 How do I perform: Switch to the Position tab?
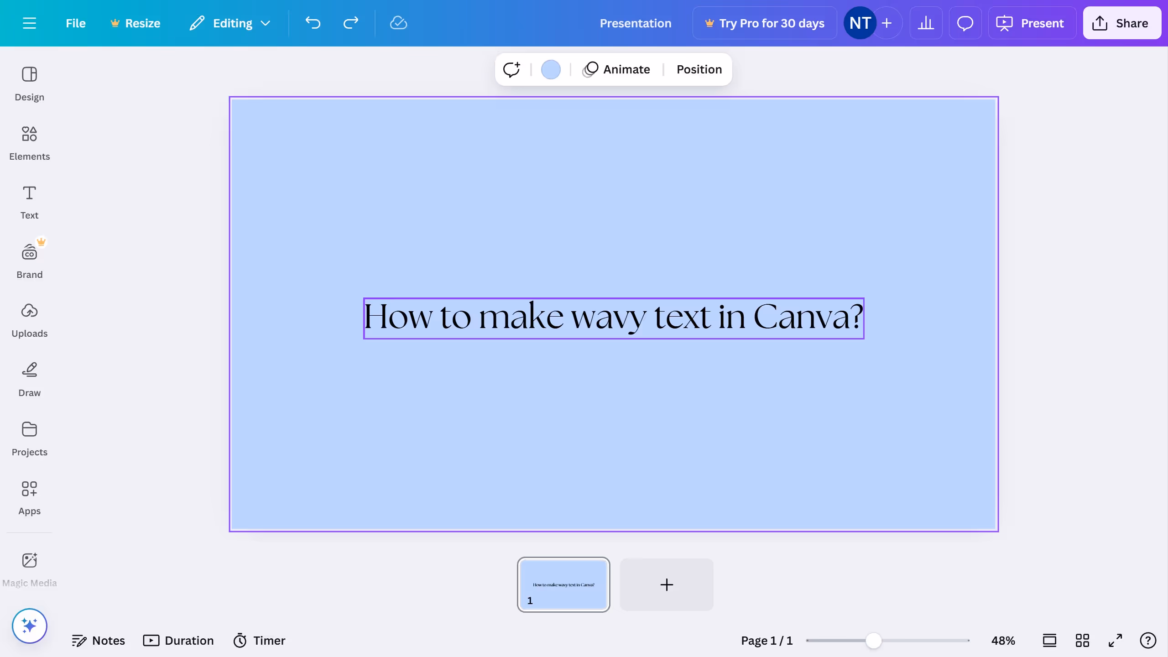tap(699, 69)
